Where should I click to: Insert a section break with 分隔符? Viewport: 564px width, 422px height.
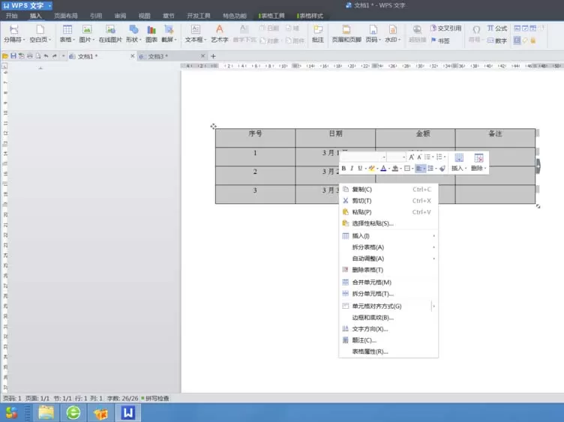(14, 34)
